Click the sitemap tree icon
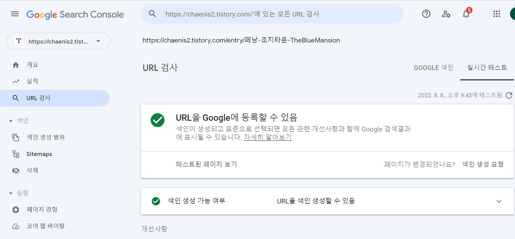The height and width of the screenshot is (239, 515). [16, 154]
